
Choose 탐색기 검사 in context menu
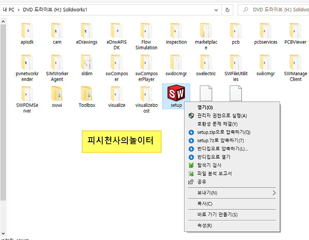point(232,165)
